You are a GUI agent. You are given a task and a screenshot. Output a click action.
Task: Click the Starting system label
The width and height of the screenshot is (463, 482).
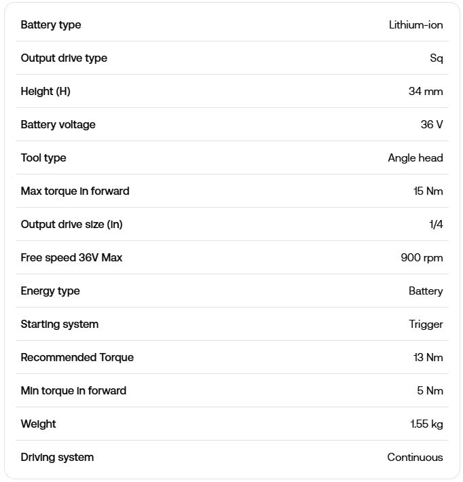click(x=60, y=325)
